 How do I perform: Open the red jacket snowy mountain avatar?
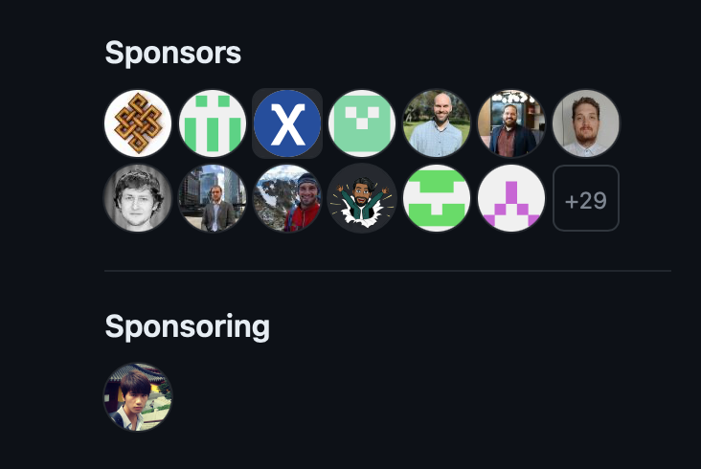(287, 198)
